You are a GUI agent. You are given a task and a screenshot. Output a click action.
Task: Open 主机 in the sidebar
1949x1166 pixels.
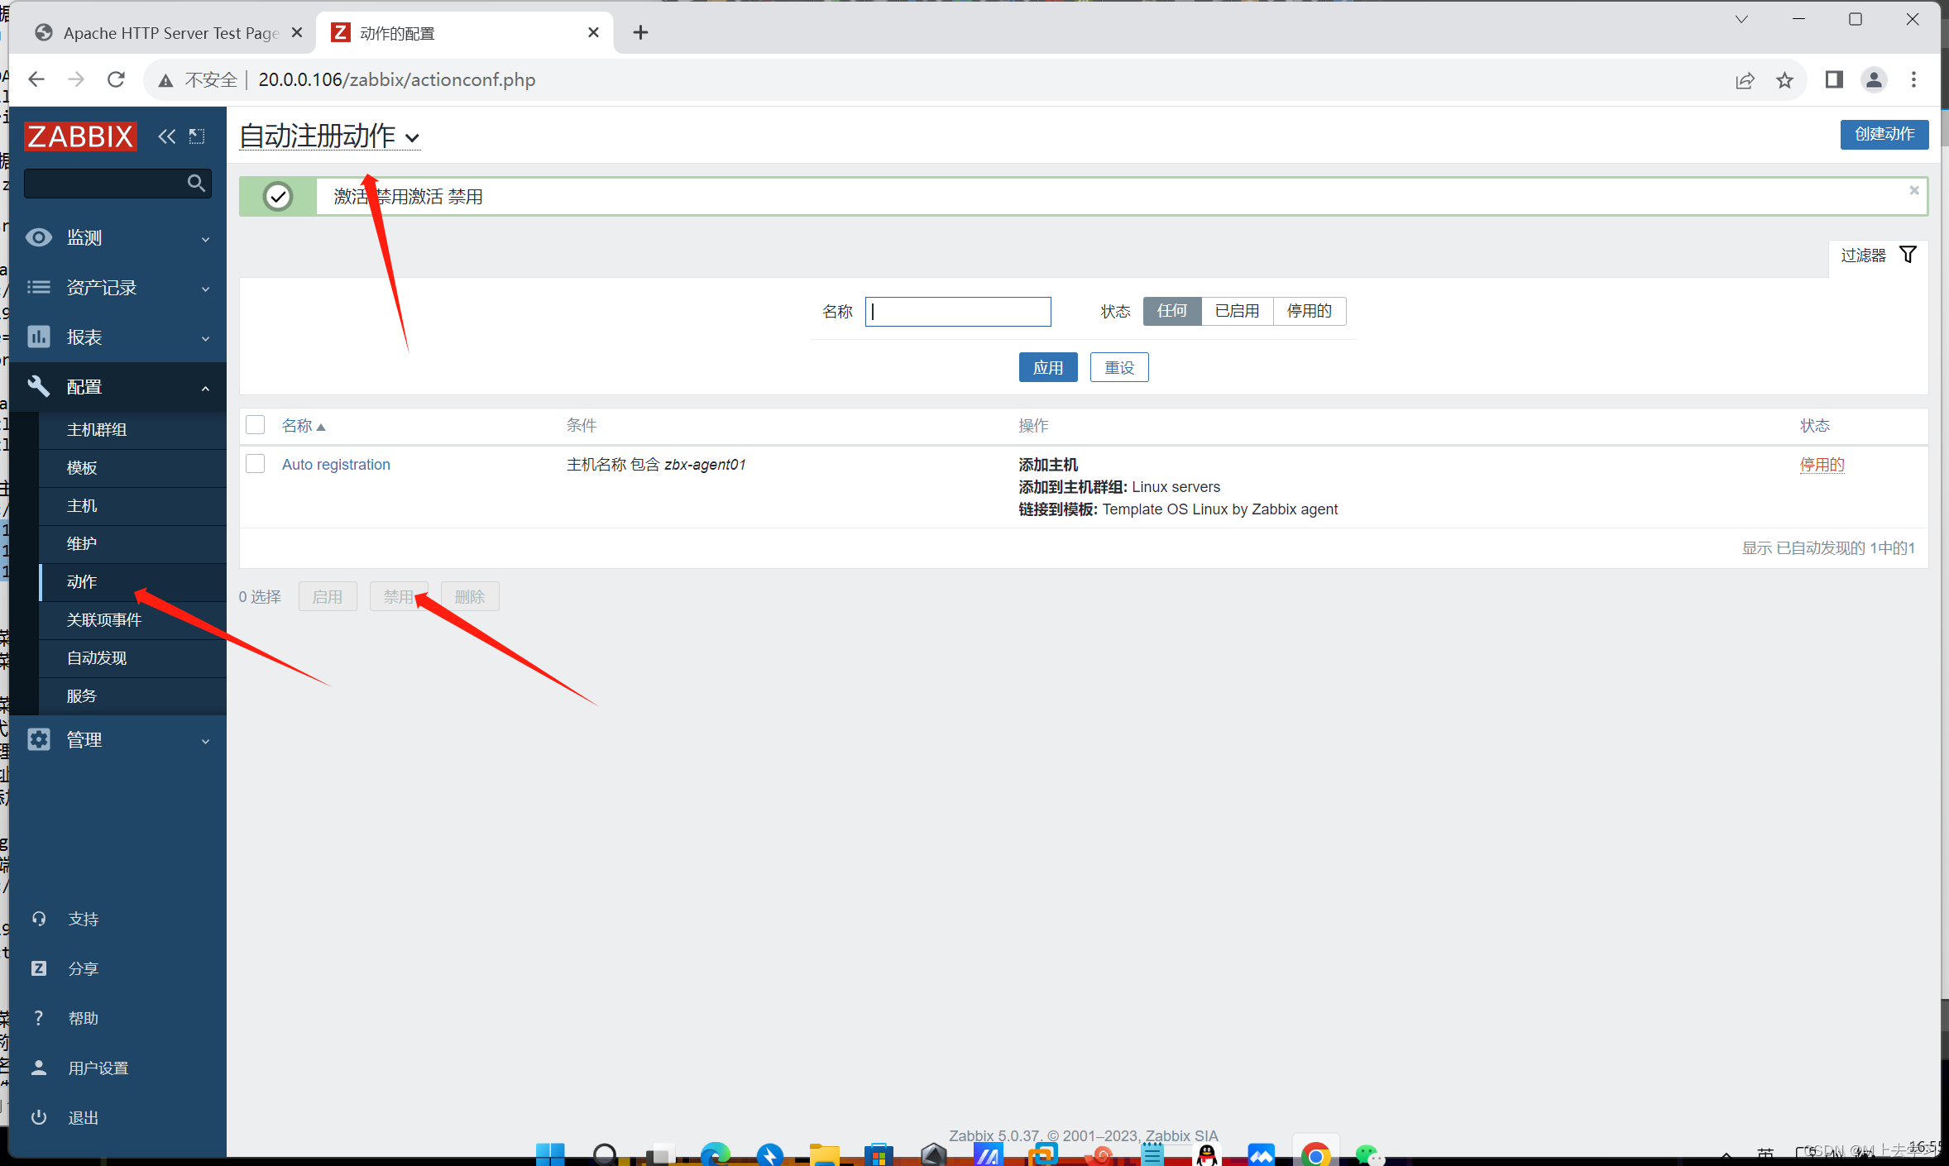tap(133, 506)
